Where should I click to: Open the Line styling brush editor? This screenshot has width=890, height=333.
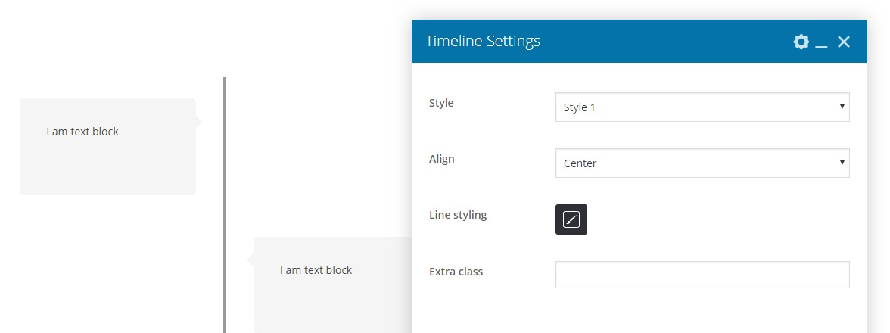click(x=571, y=219)
